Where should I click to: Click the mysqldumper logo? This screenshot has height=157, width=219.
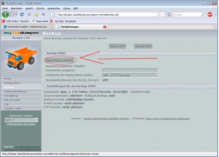tap(22, 33)
